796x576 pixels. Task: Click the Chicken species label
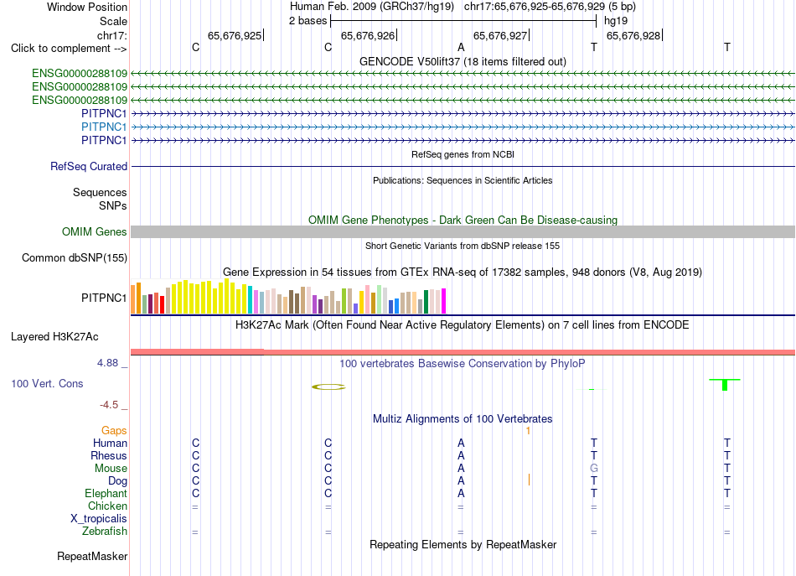click(x=107, y=506)
